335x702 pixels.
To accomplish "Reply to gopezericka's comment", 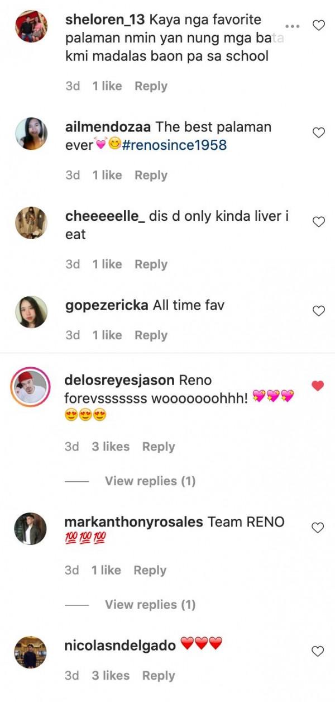I will 151,335.
